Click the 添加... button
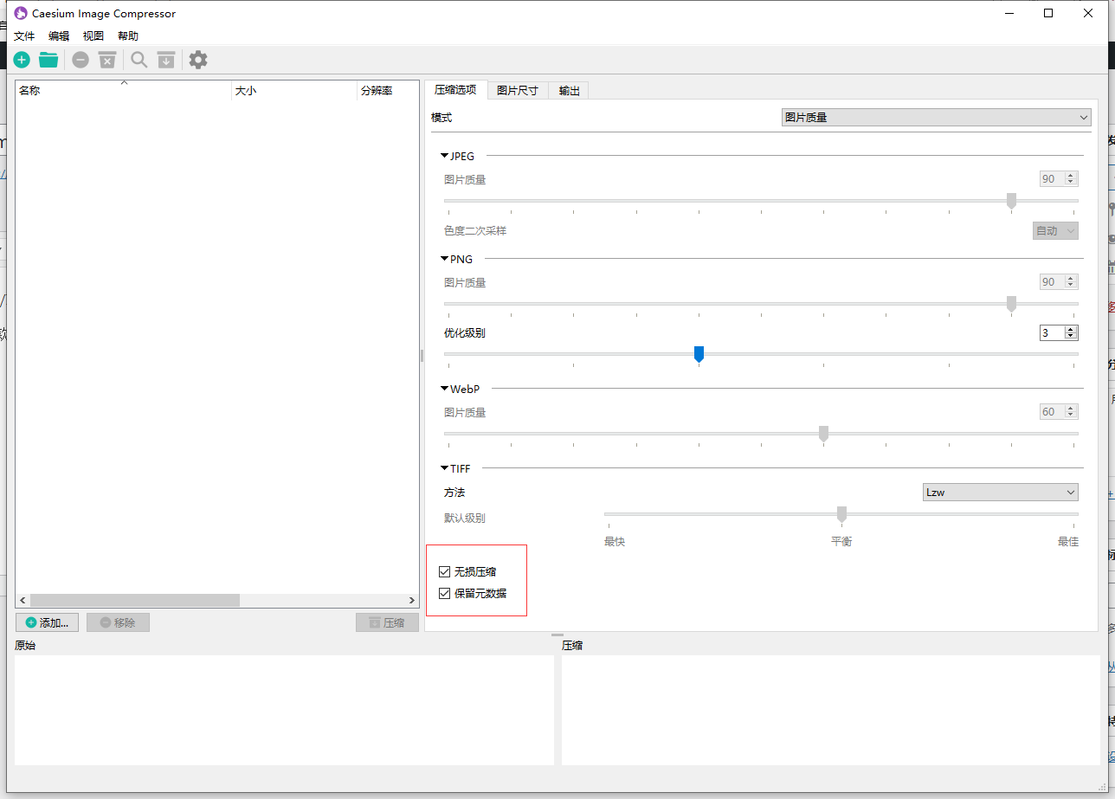The height and width of the screenshot is (799, 1115). (48, 622)
